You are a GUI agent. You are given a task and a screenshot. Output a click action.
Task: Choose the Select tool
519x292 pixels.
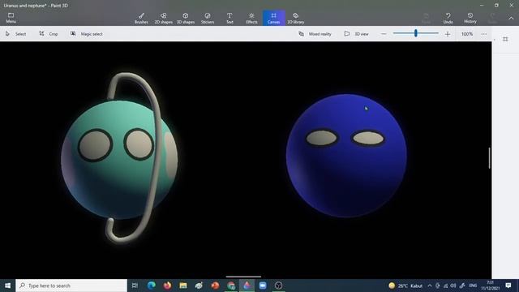[x=16, y=34]
